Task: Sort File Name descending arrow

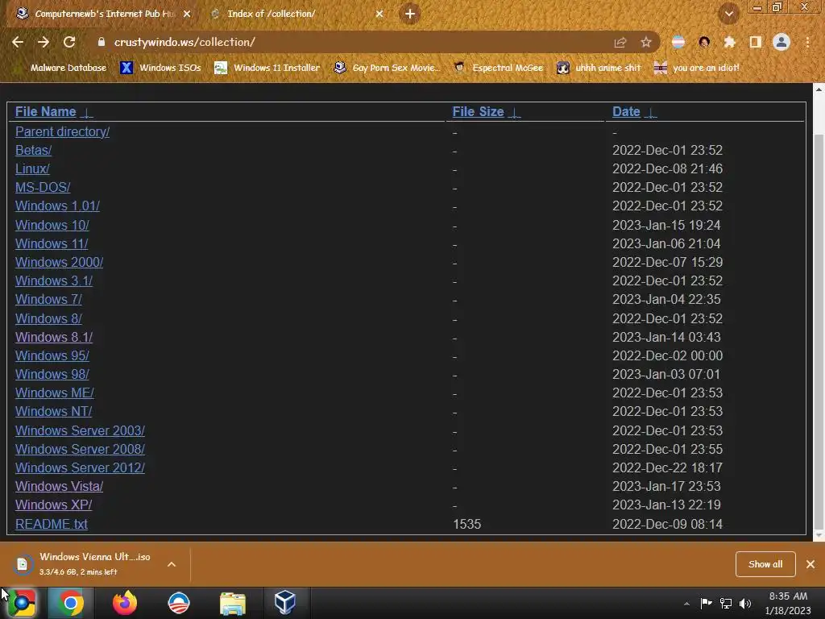Action: 87,113
